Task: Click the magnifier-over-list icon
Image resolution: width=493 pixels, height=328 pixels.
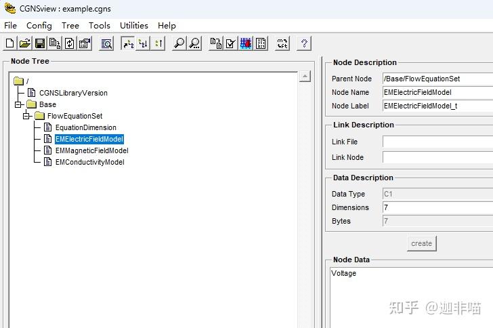Action: pyautogui.click(x=106, y=43)
